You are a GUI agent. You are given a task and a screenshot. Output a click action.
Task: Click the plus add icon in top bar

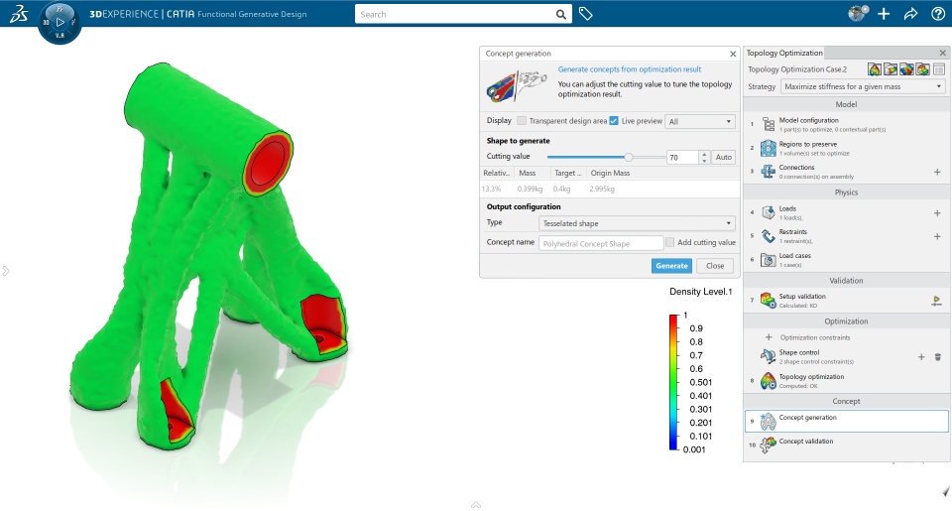click(x=884, y=13)
